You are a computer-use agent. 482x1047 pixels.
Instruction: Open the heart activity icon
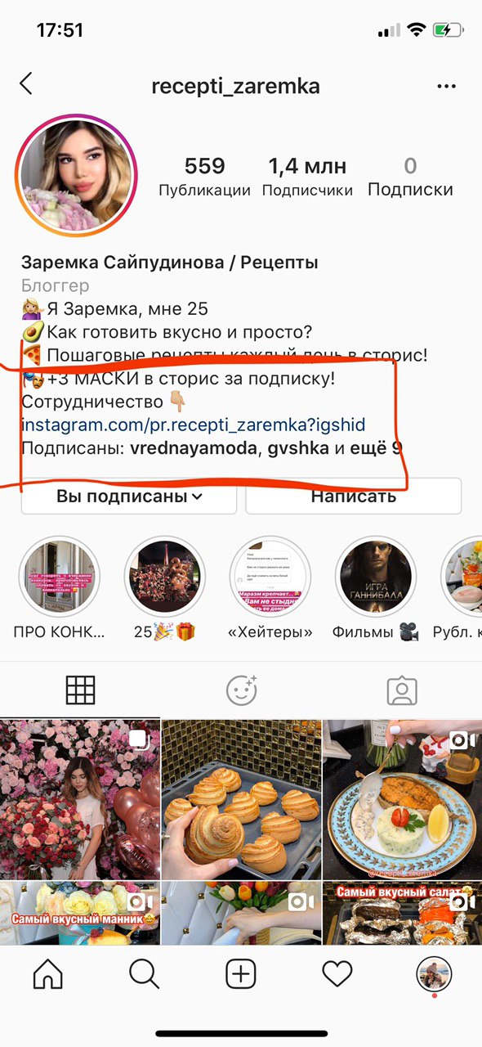pos(337,973)
